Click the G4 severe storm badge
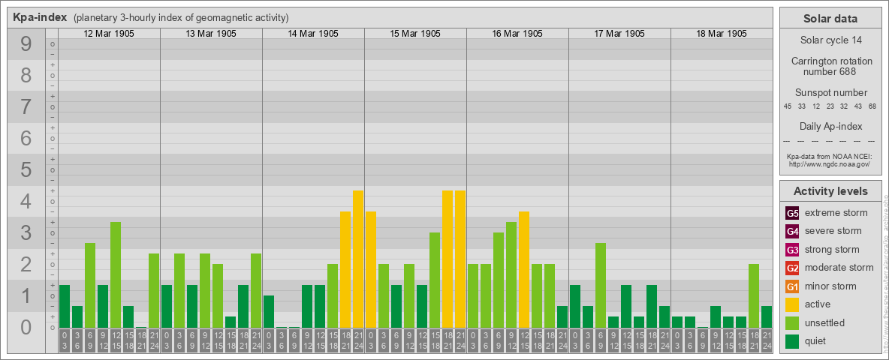 coord(792,232)
